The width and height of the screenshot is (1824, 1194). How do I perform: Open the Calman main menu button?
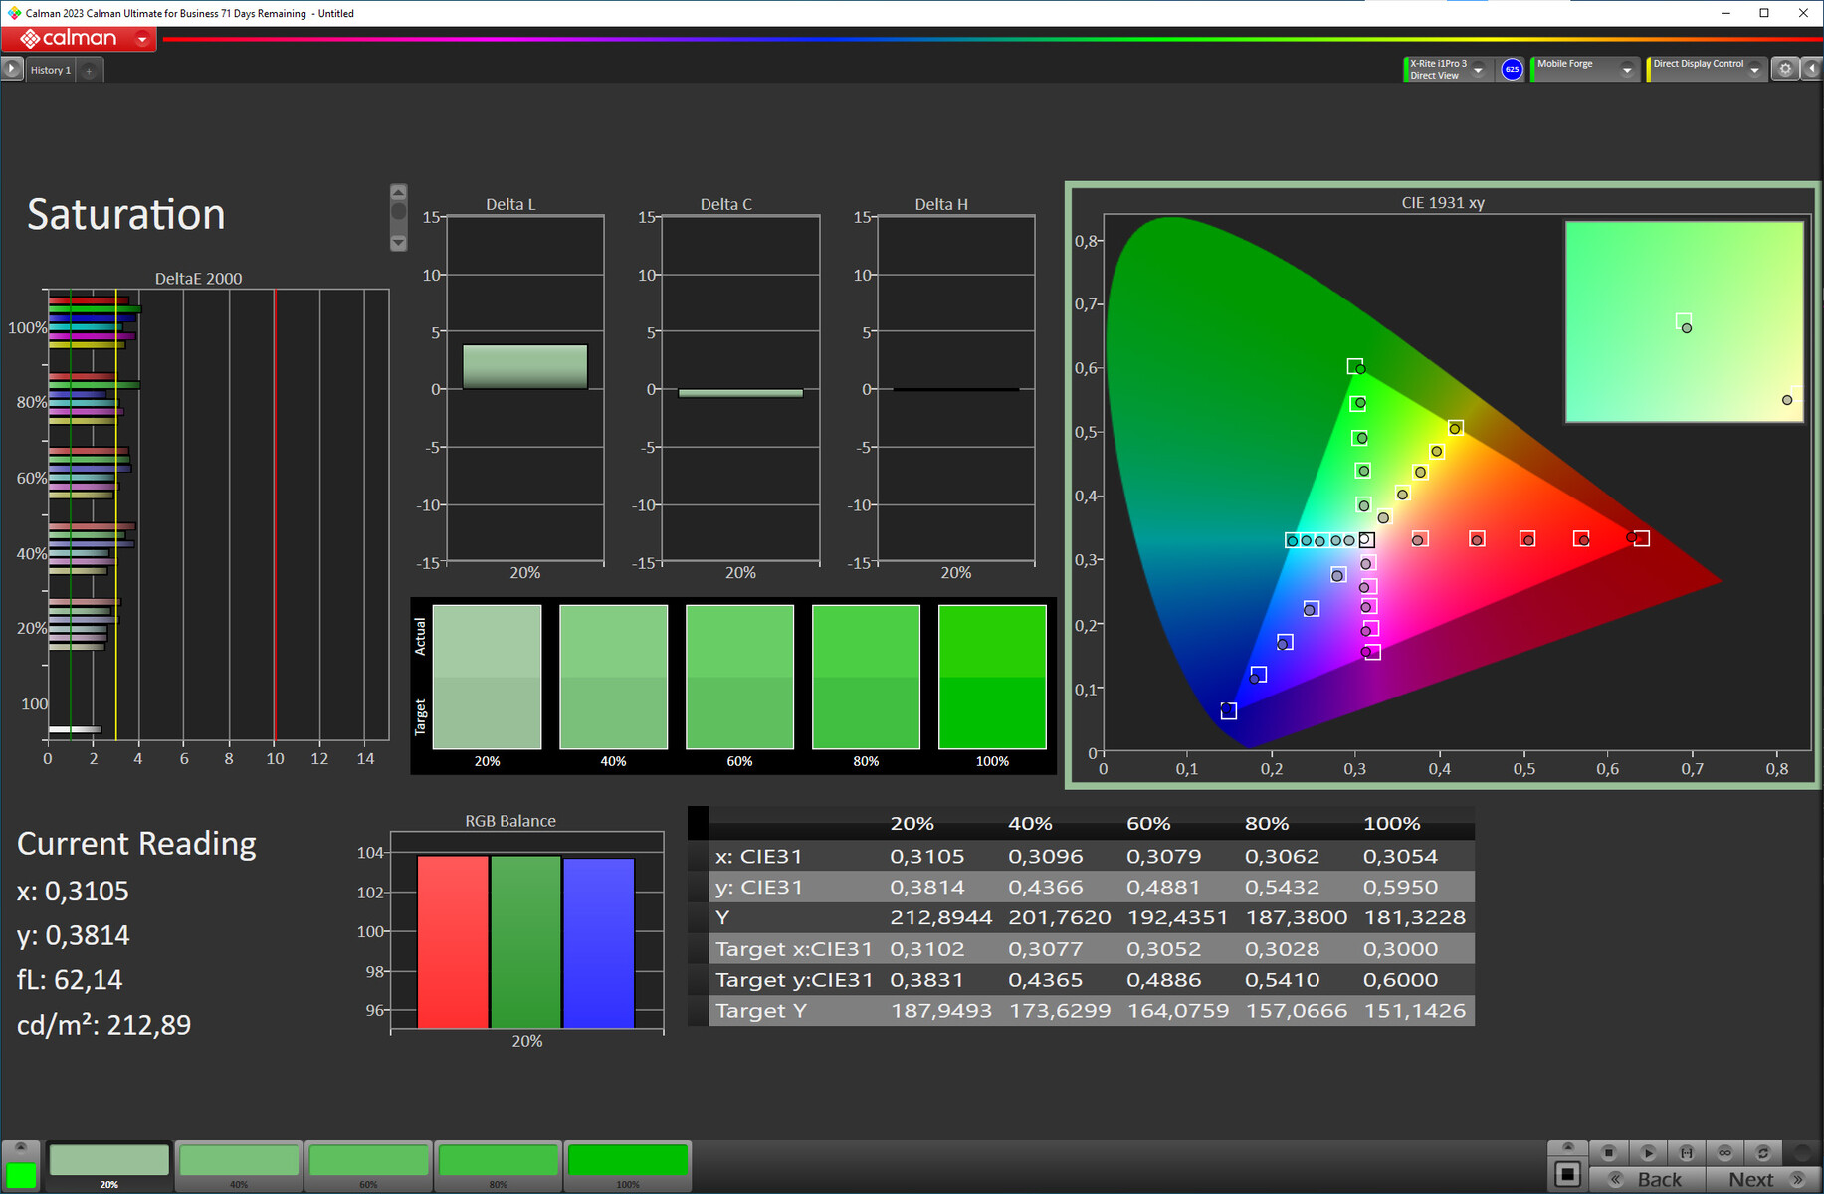click(x=79, y=39)
